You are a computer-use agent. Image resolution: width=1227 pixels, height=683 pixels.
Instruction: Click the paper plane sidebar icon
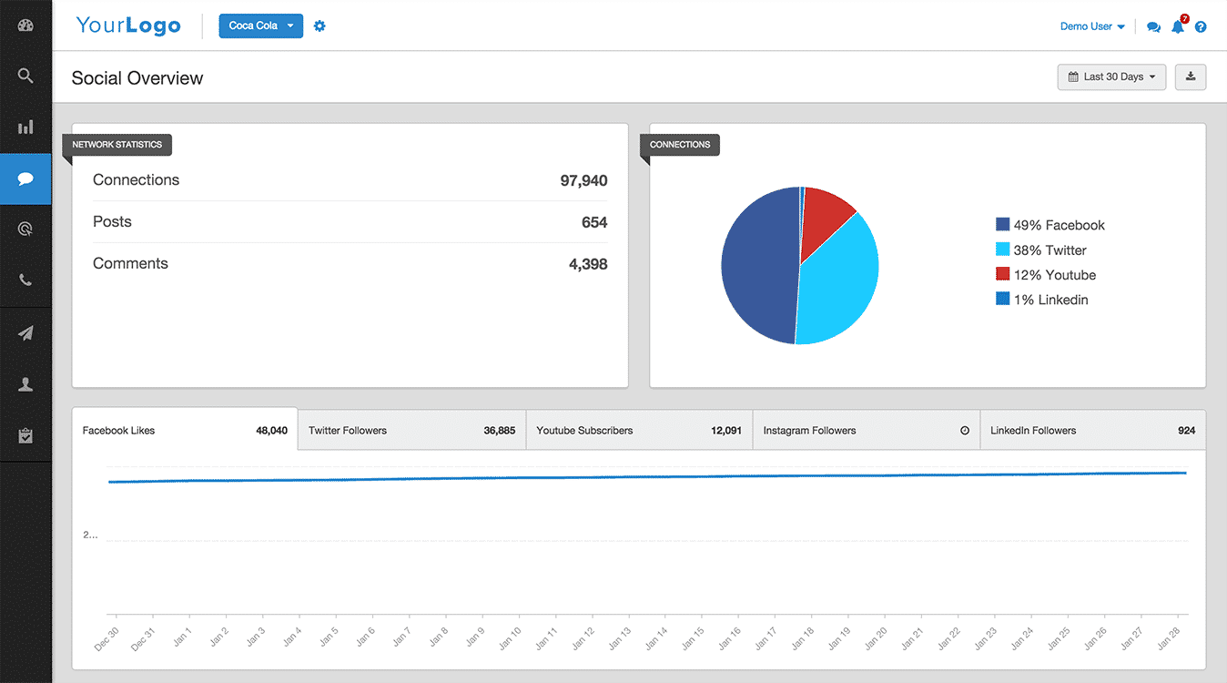(25, 333)
